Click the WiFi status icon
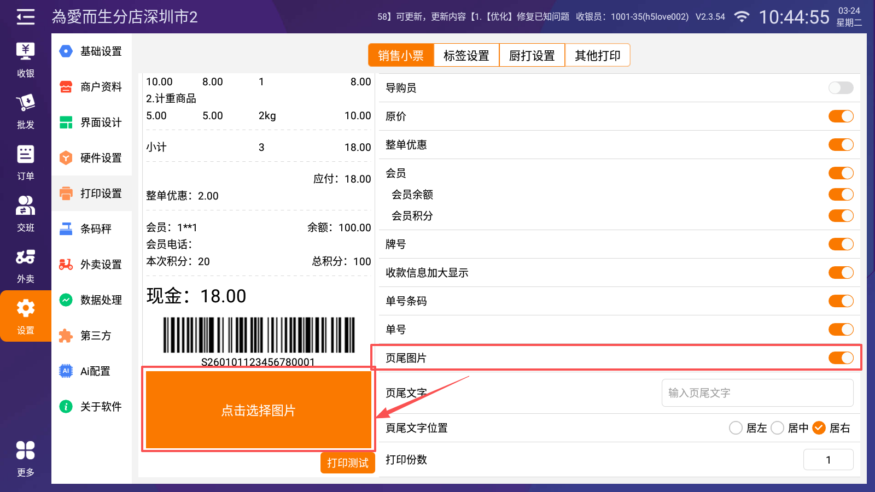The width and height of the screenshot is (875, 492). (742, 17)
